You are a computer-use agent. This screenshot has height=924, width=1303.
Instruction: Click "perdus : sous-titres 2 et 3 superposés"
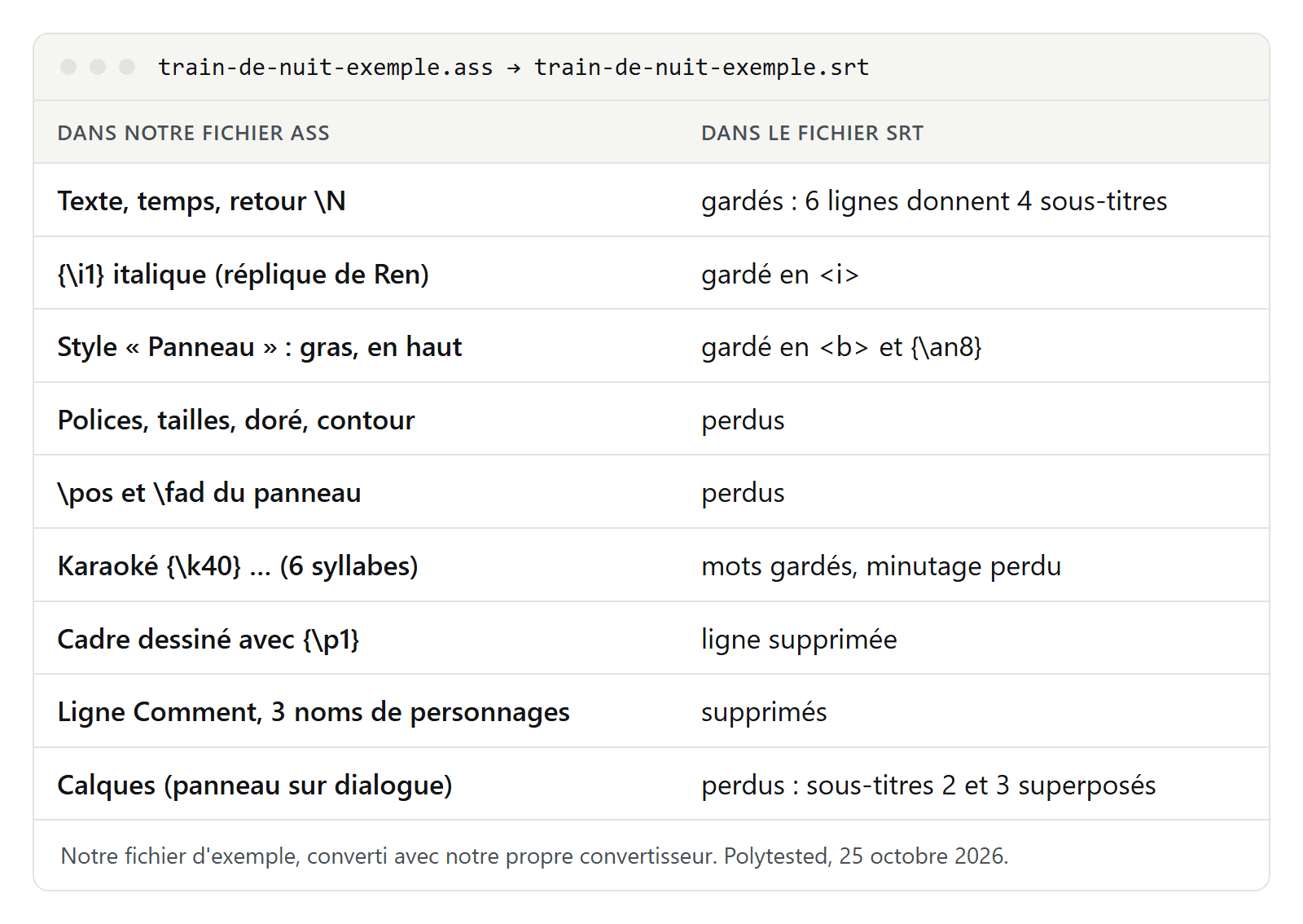coord(928,785)
